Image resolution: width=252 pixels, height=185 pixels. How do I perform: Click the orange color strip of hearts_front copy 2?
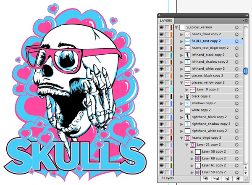coord(171,34)
